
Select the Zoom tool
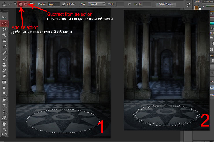coord(4,129)
